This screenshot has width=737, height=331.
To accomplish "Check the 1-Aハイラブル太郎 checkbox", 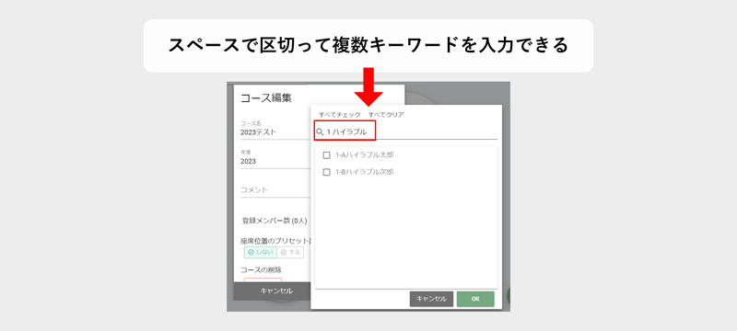I will click(x=327, y=155).
